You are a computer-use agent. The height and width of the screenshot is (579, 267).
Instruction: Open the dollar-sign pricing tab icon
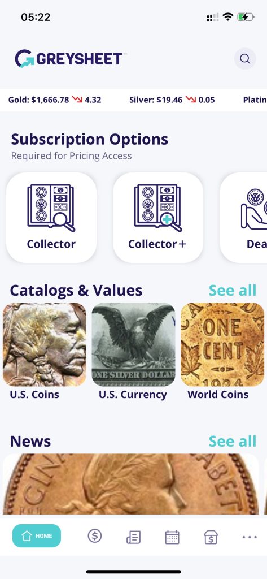click(95, 535)
